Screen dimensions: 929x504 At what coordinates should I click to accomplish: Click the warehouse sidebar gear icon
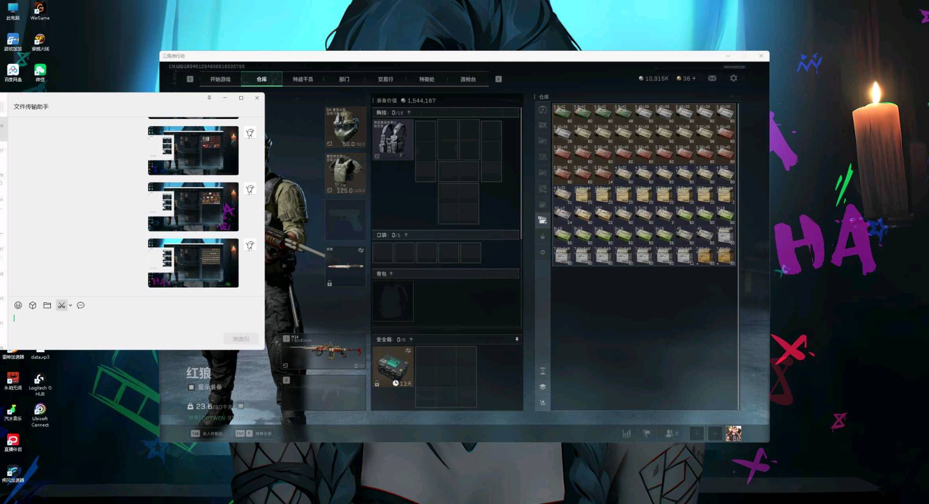(x=543, y=252)
